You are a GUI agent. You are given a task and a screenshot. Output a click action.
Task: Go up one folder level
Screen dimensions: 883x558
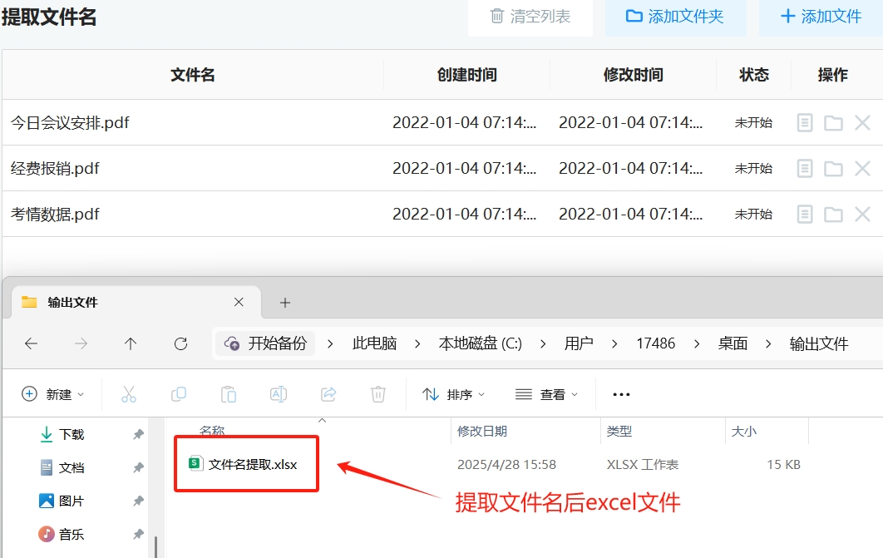tap(131, 343)
